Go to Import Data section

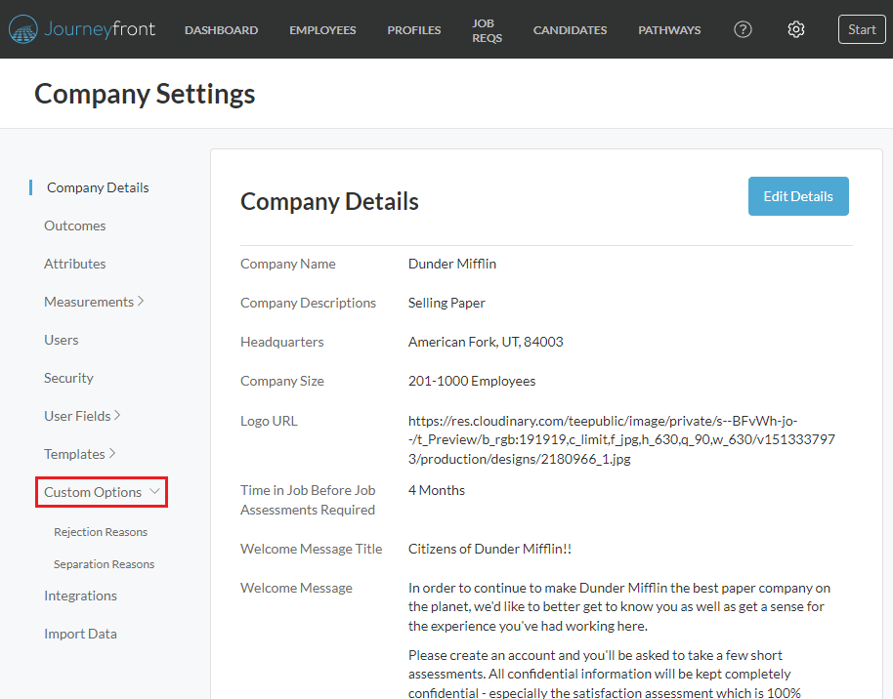coord(80,634)
